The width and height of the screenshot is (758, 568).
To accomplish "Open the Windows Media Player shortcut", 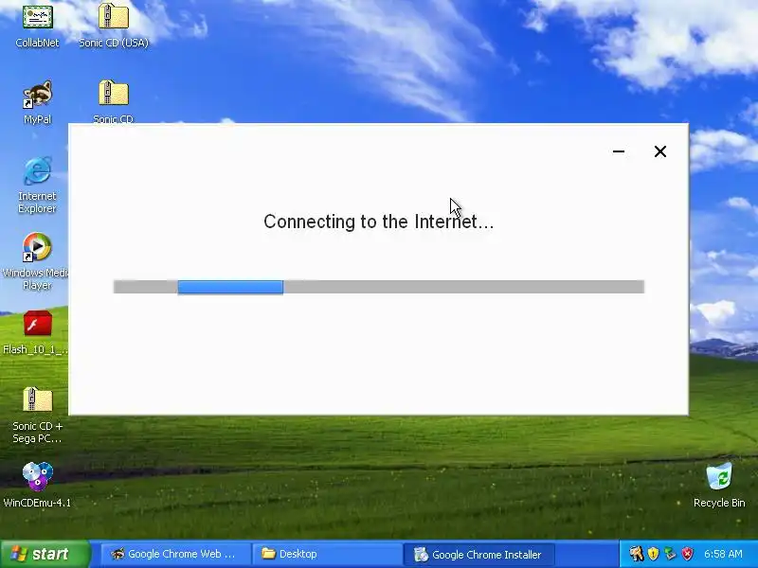I will pos(37,247).
